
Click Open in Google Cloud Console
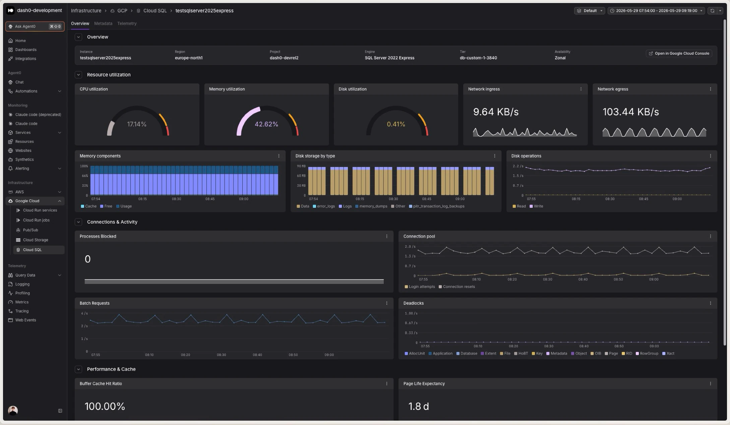(x=679, y=53)
